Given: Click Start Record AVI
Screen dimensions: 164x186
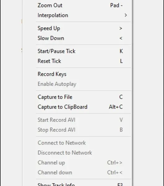Looking at the screenshot, I should 83,120.
